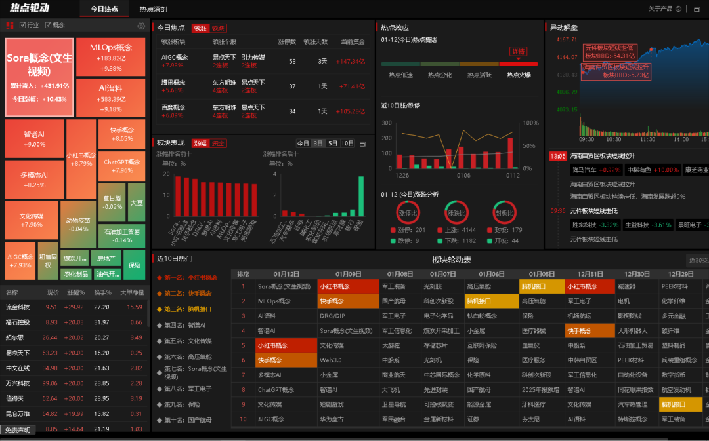Switch to the 今日热点 tab
The width and height of the screenshot is (709, 441).
(104, 9)
